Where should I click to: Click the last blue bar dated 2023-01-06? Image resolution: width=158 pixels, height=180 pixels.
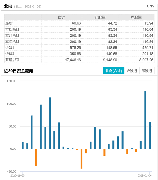point(150,135)
